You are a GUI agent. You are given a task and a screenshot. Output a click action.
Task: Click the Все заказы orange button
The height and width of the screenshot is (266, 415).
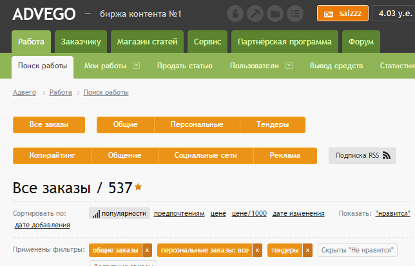tap(49, 125)
